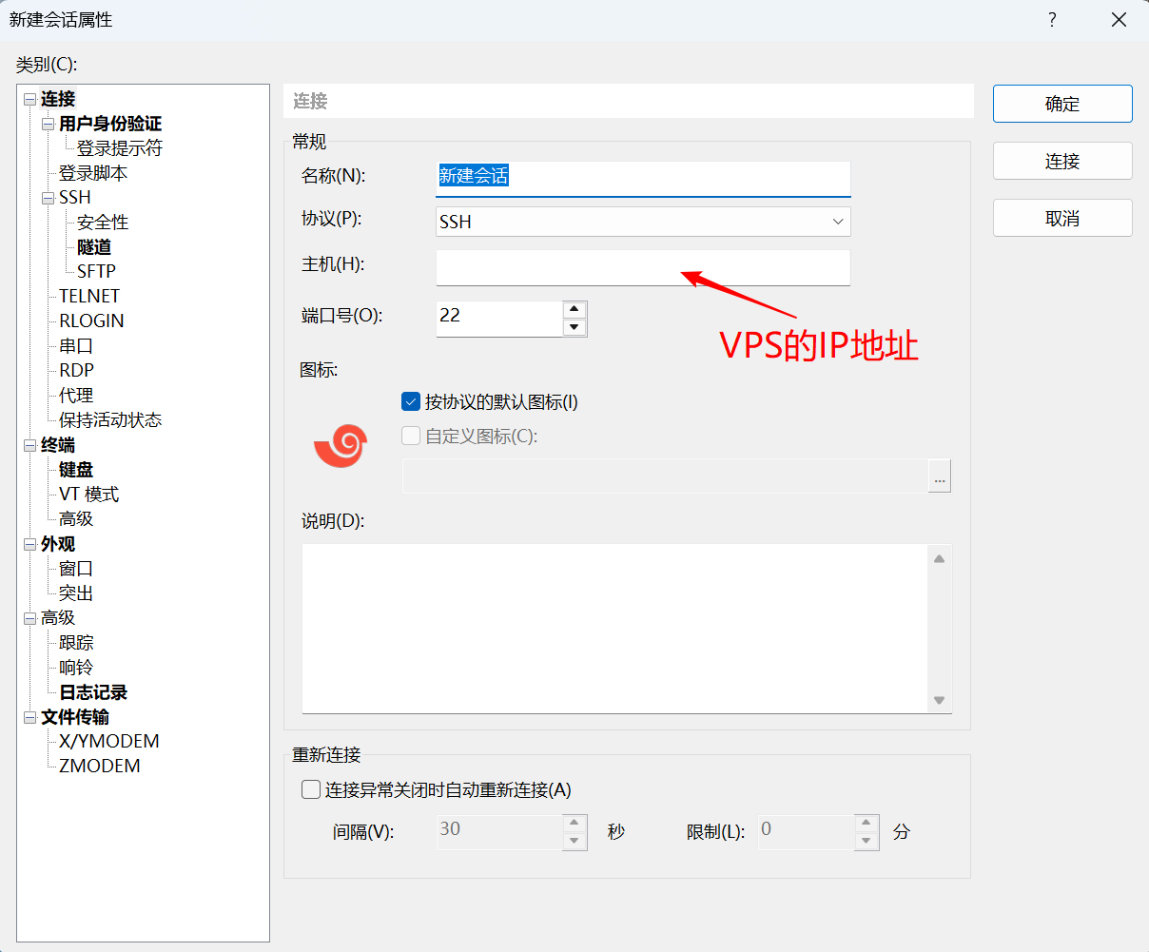Select 隧道 in the category tree
1149x952 pixels.
(94, 247)
